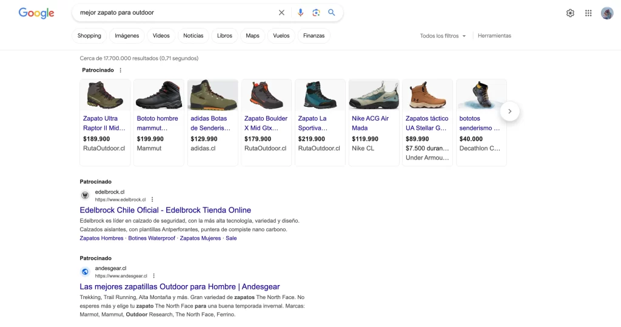Open adidas Botas de Senderismo product image

coord(213,95)
